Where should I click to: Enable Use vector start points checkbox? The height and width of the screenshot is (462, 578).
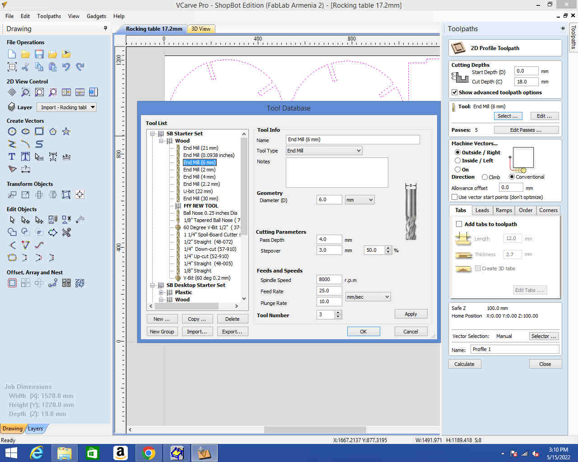[x=455, y=197]
